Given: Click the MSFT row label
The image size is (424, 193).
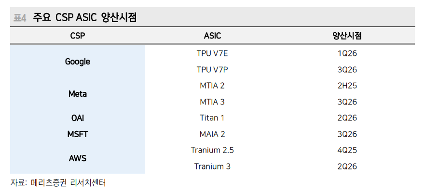Looking at the screenshot, I should (x=77, y=134).
